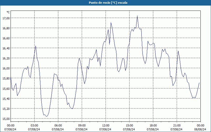The height and width of the screenshot is (132, 211).
Task: Click the 21:00 time axis label
Action: pos(177,126)
